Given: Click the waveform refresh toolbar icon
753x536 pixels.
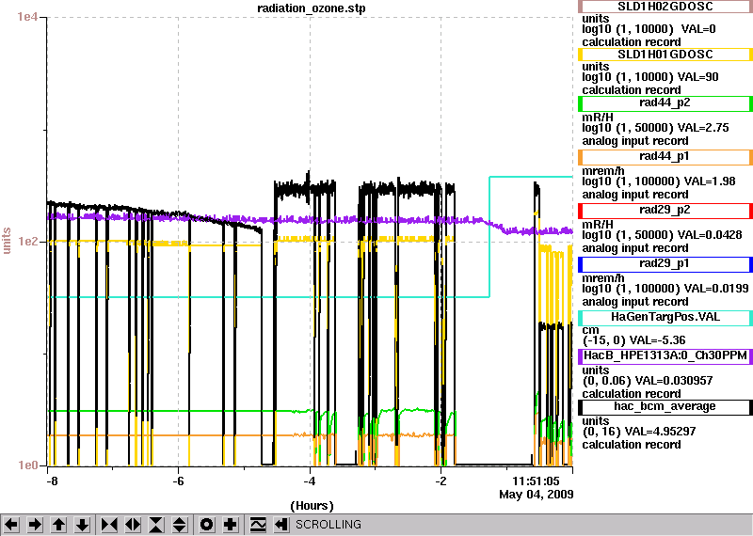Looking at the screenshot, I should [x=257, y=525].
